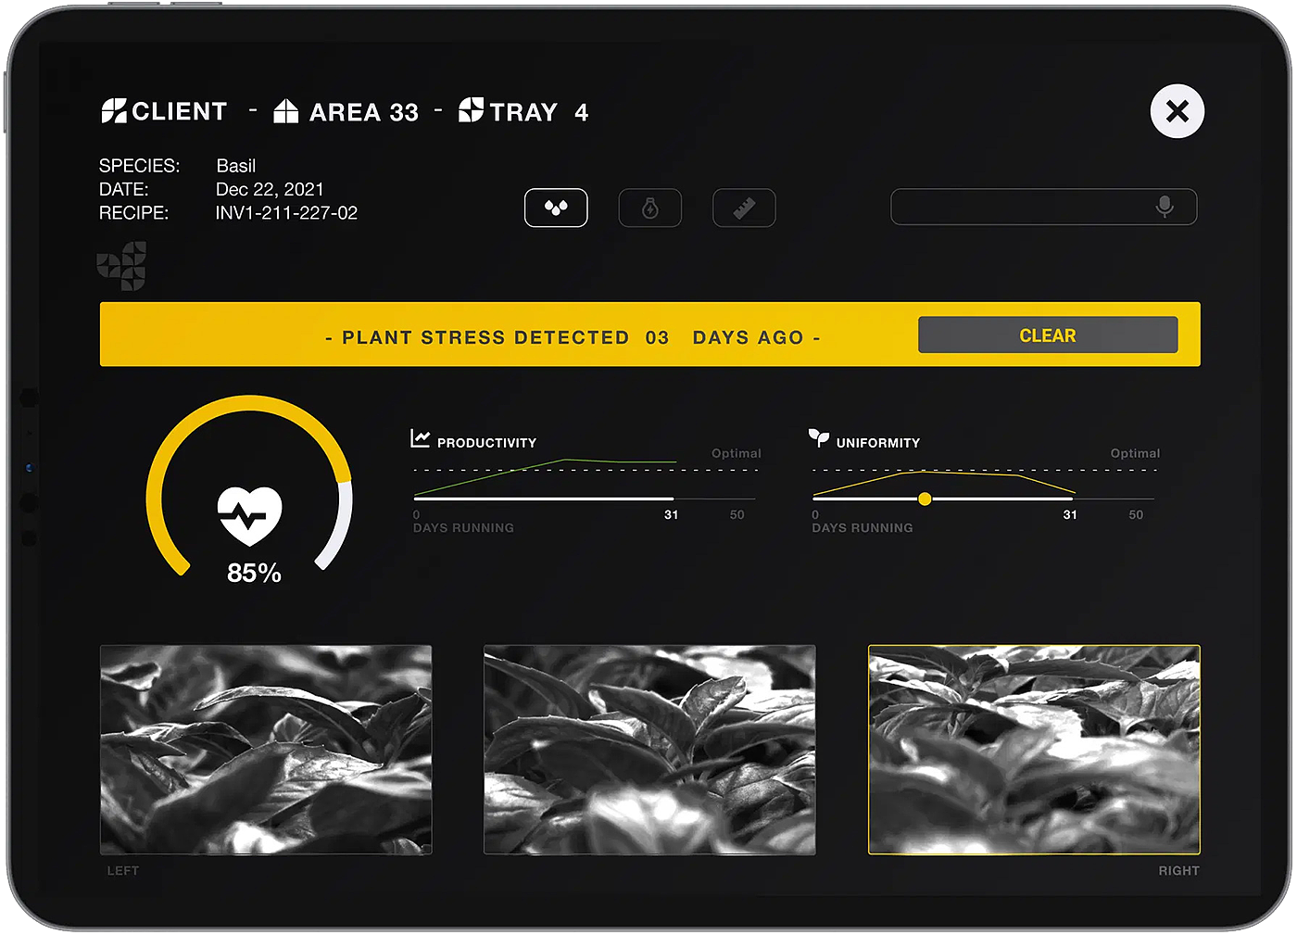Click the date "Dec 22, 2021"
The height and width of the screenshot is (935, 1297).
[x=270, y=189]
